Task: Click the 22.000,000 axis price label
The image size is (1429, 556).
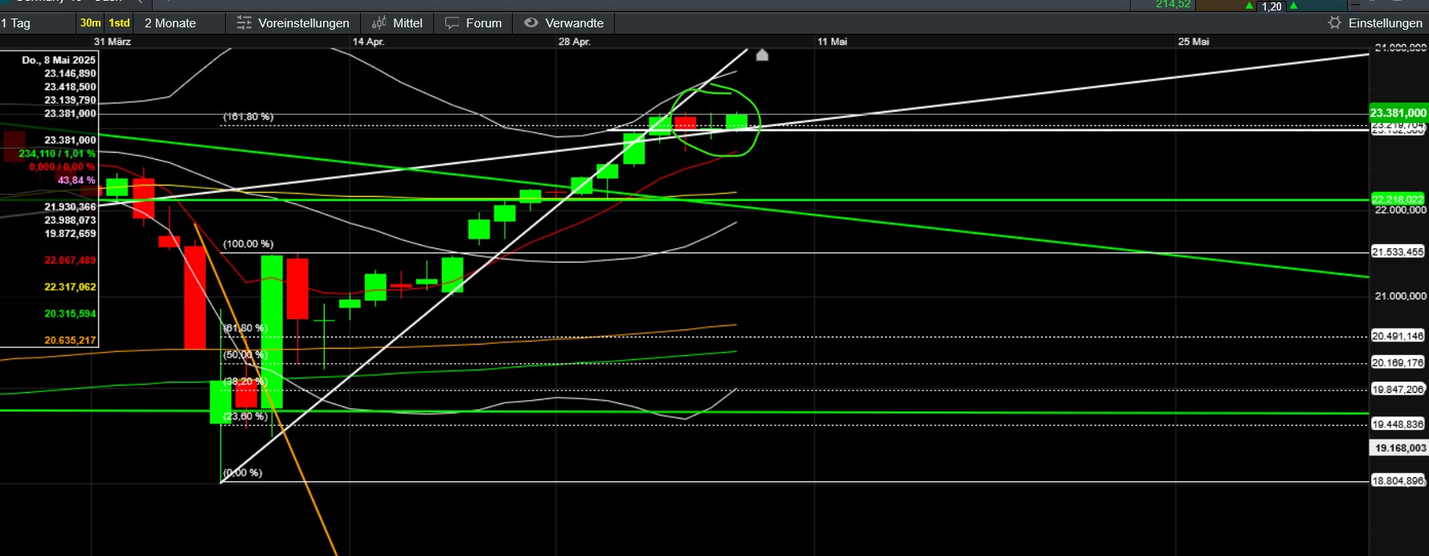Action: click(x=1400, y=211)
